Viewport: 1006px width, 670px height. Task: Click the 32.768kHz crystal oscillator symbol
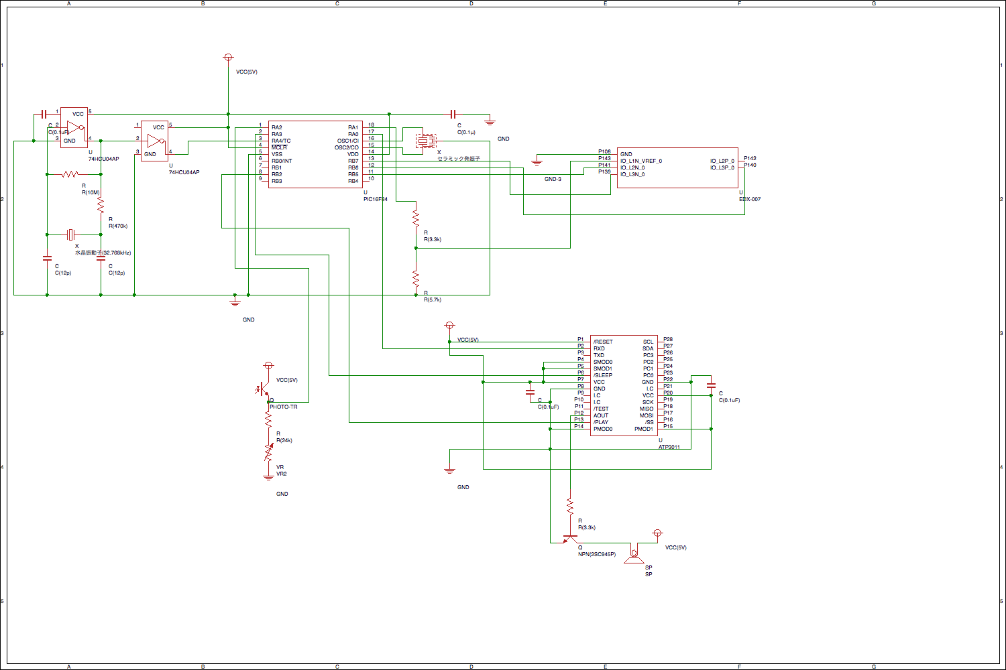coord(74,234)
